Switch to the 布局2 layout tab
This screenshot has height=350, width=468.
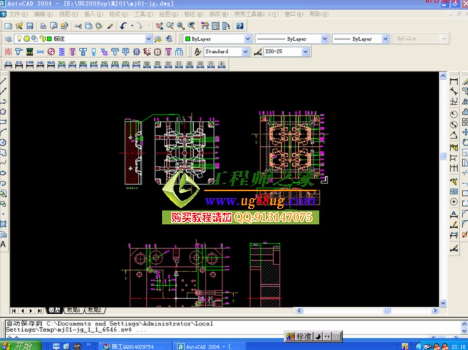pos(95,310)
